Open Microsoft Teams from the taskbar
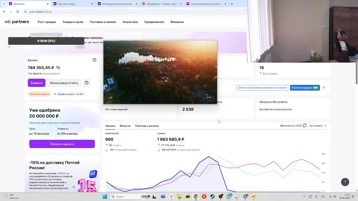 point(163,197)
